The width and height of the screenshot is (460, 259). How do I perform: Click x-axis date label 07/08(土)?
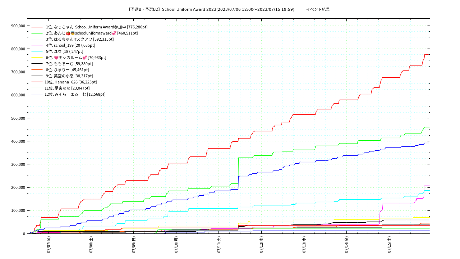91,245
